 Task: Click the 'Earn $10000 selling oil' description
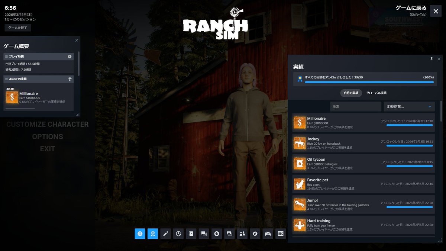tap(322, 164)
